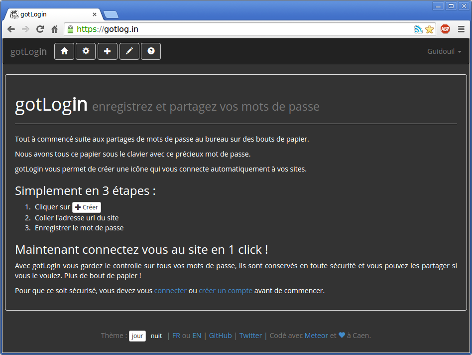Open the Adblock Plus extension icon
Screen dimensions: 472x355
[x=445, y=29]
